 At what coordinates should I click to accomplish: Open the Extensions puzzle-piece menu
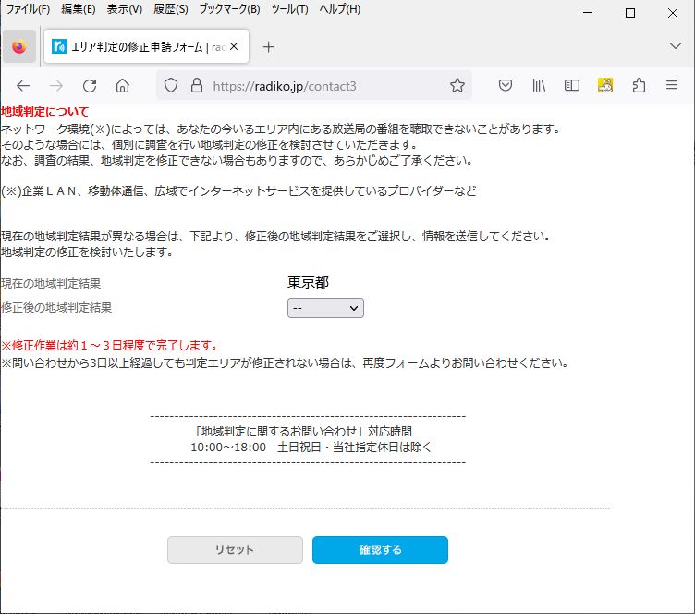639,86
